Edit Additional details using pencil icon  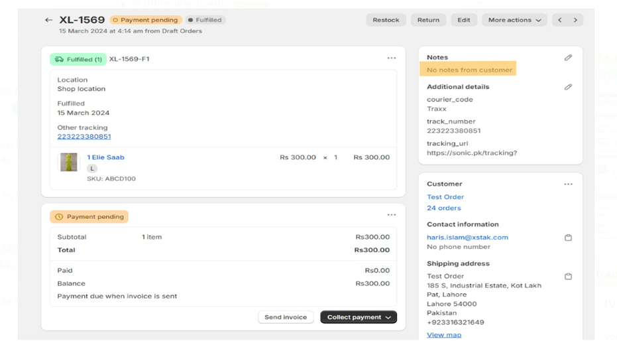[x=568, y=87]
